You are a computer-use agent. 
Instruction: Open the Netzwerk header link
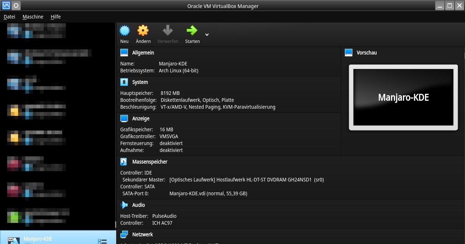coord(142,235)
